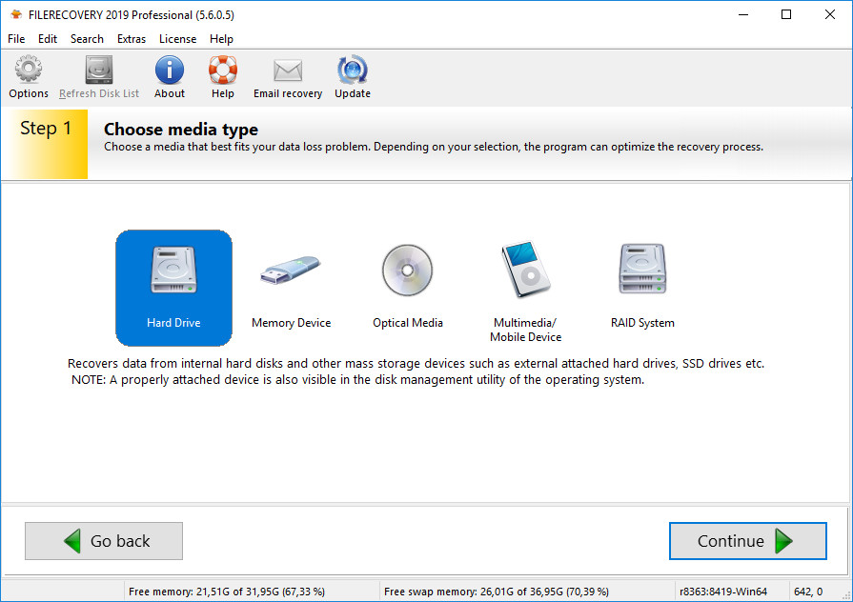Viewport: 853px width, 602px height.
Task: Click the Go back button
Action: coord(104,541)
